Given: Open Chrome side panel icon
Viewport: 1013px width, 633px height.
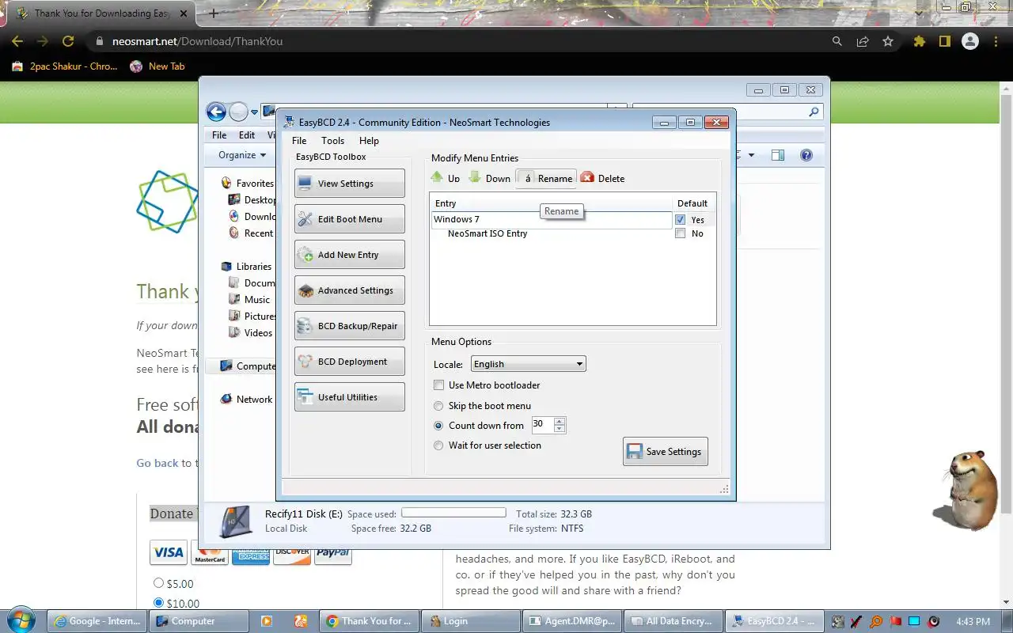Looking at the screenshot, I should point(944,41).
